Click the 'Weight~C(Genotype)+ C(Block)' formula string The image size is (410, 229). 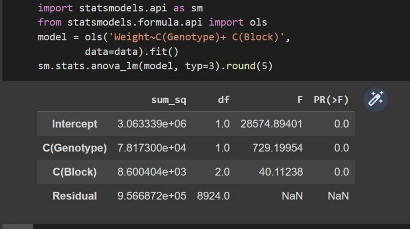pyautogui.click(x=196, y=37)
